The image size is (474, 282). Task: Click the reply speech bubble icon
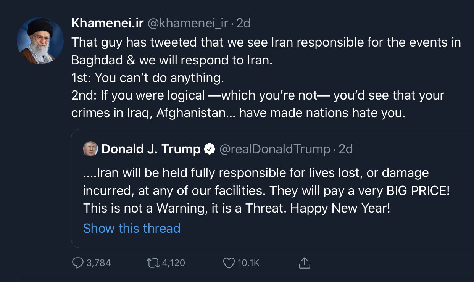(x=78, y=263)
